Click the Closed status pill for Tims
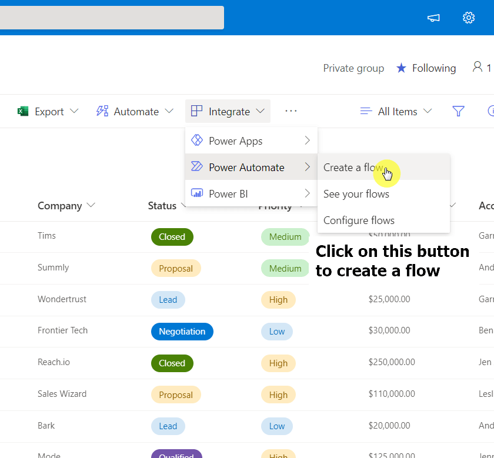 click(172, 236)
